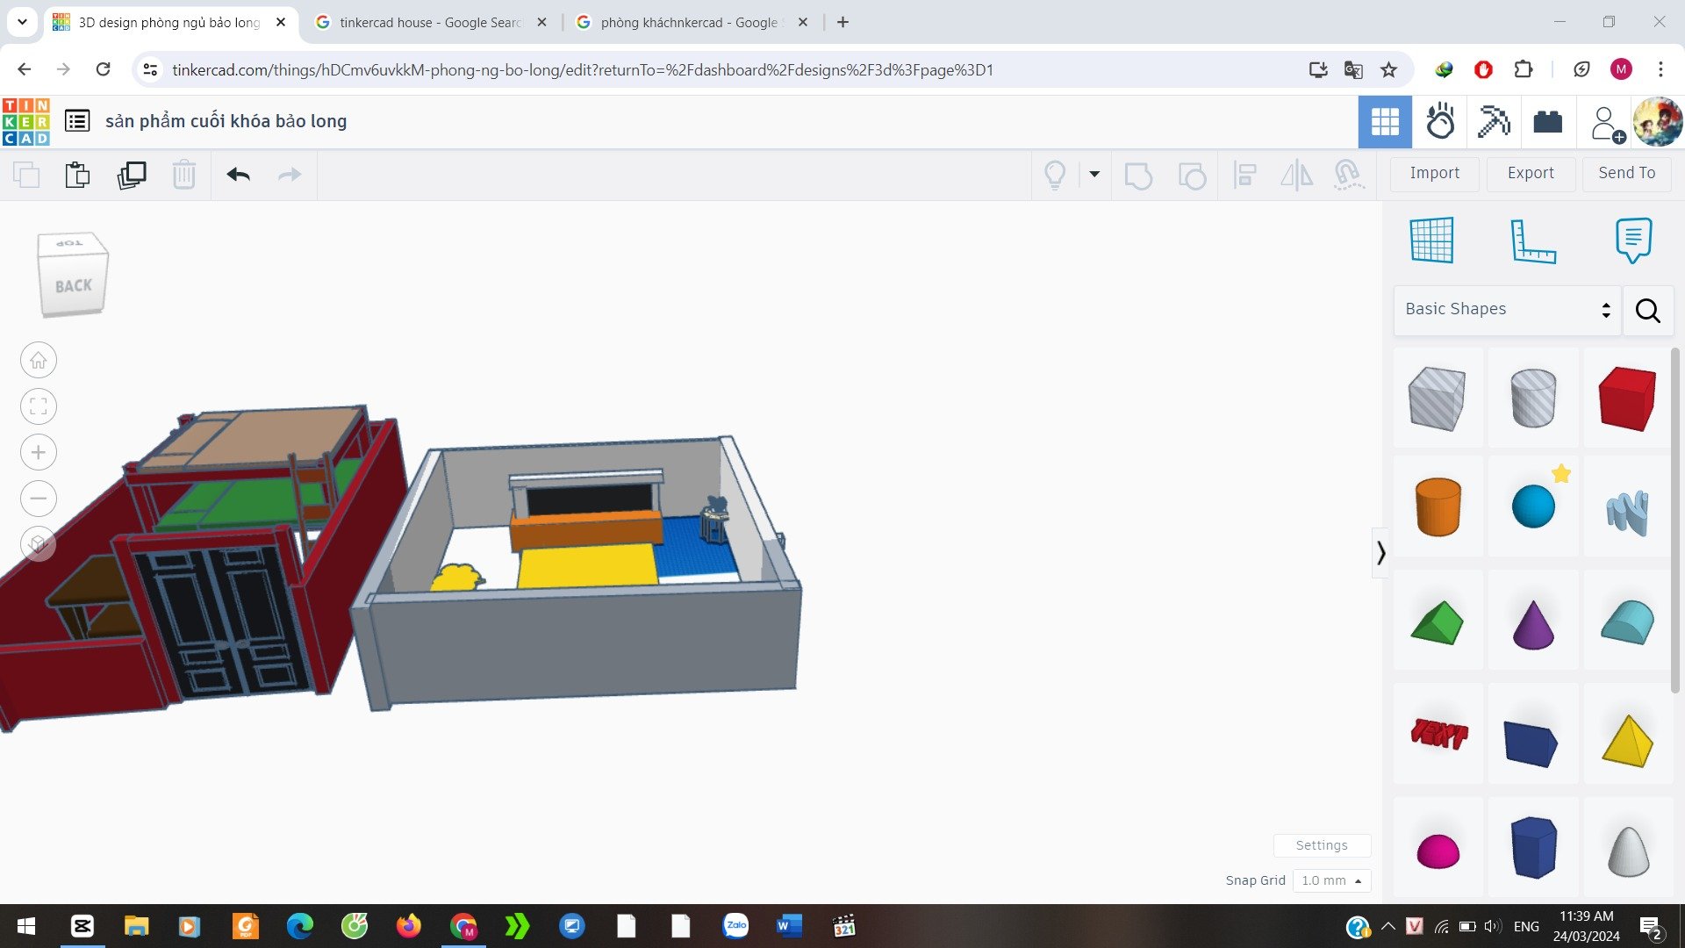Click the Ungroup shapes icon
This screenshot has height=948, width=1685.
pyautogui.click(x=1192, y=175)
